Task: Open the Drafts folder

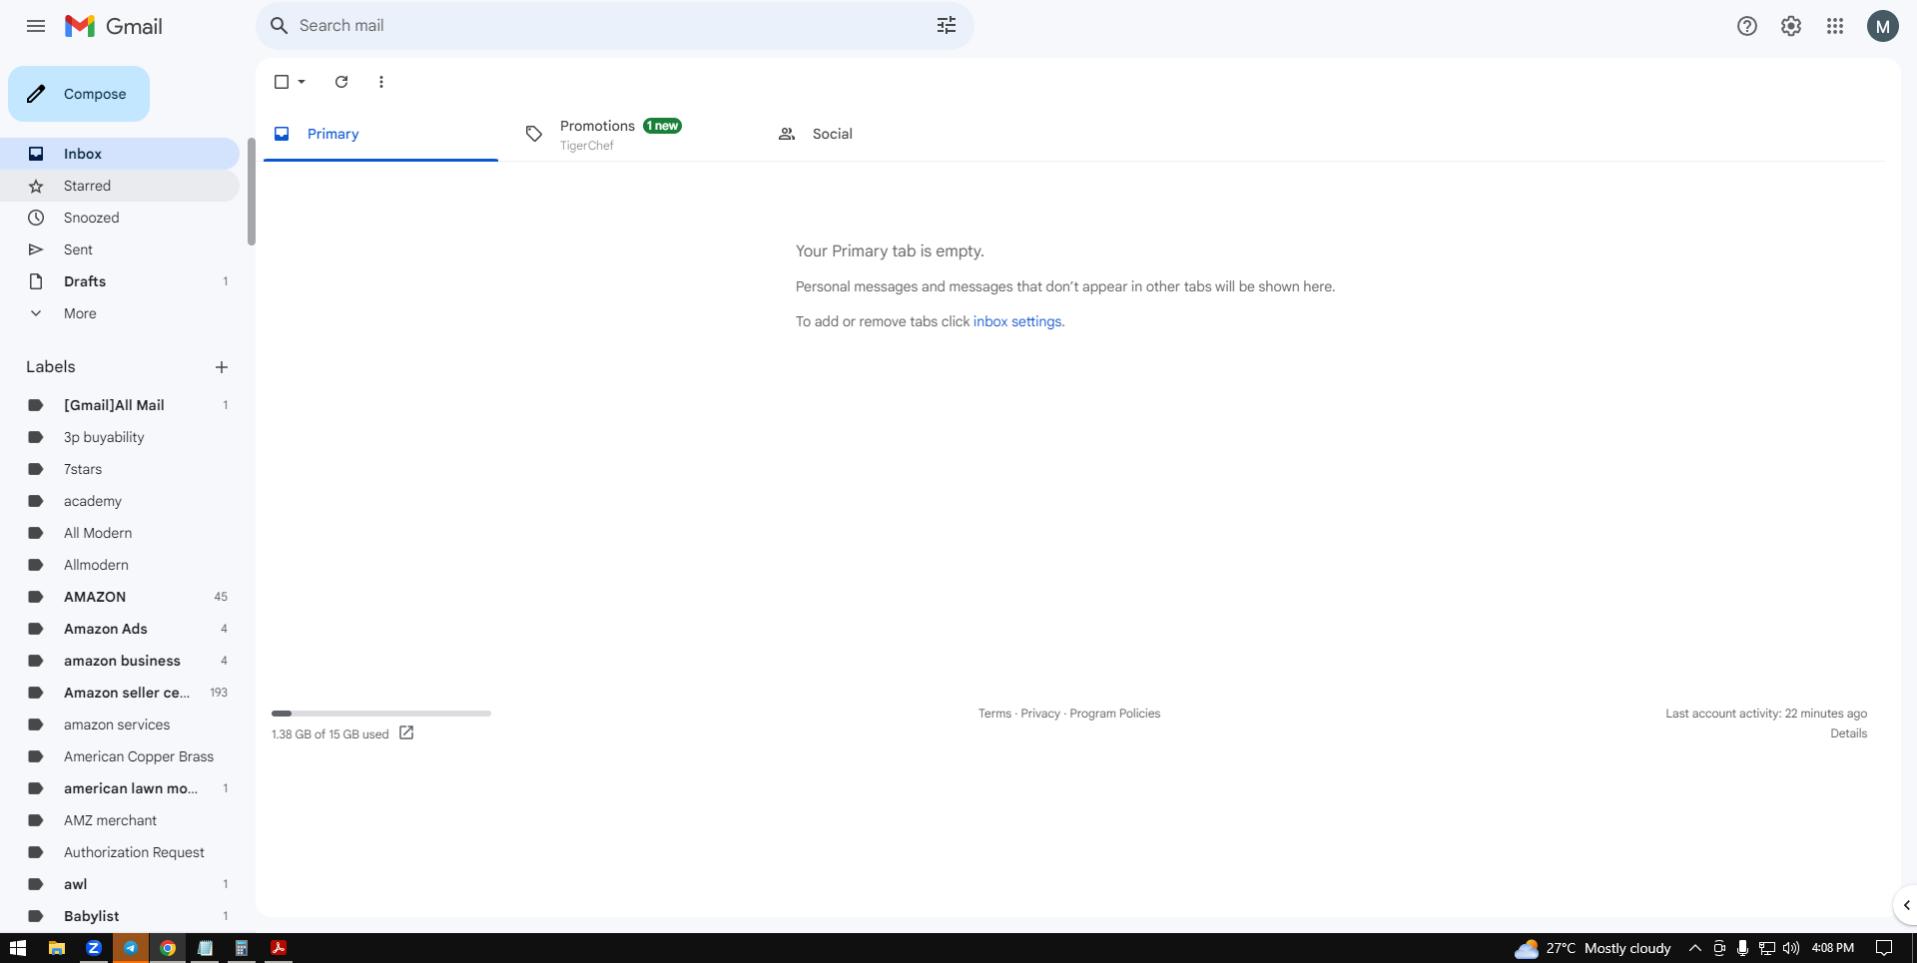Action: click(120, 281)
